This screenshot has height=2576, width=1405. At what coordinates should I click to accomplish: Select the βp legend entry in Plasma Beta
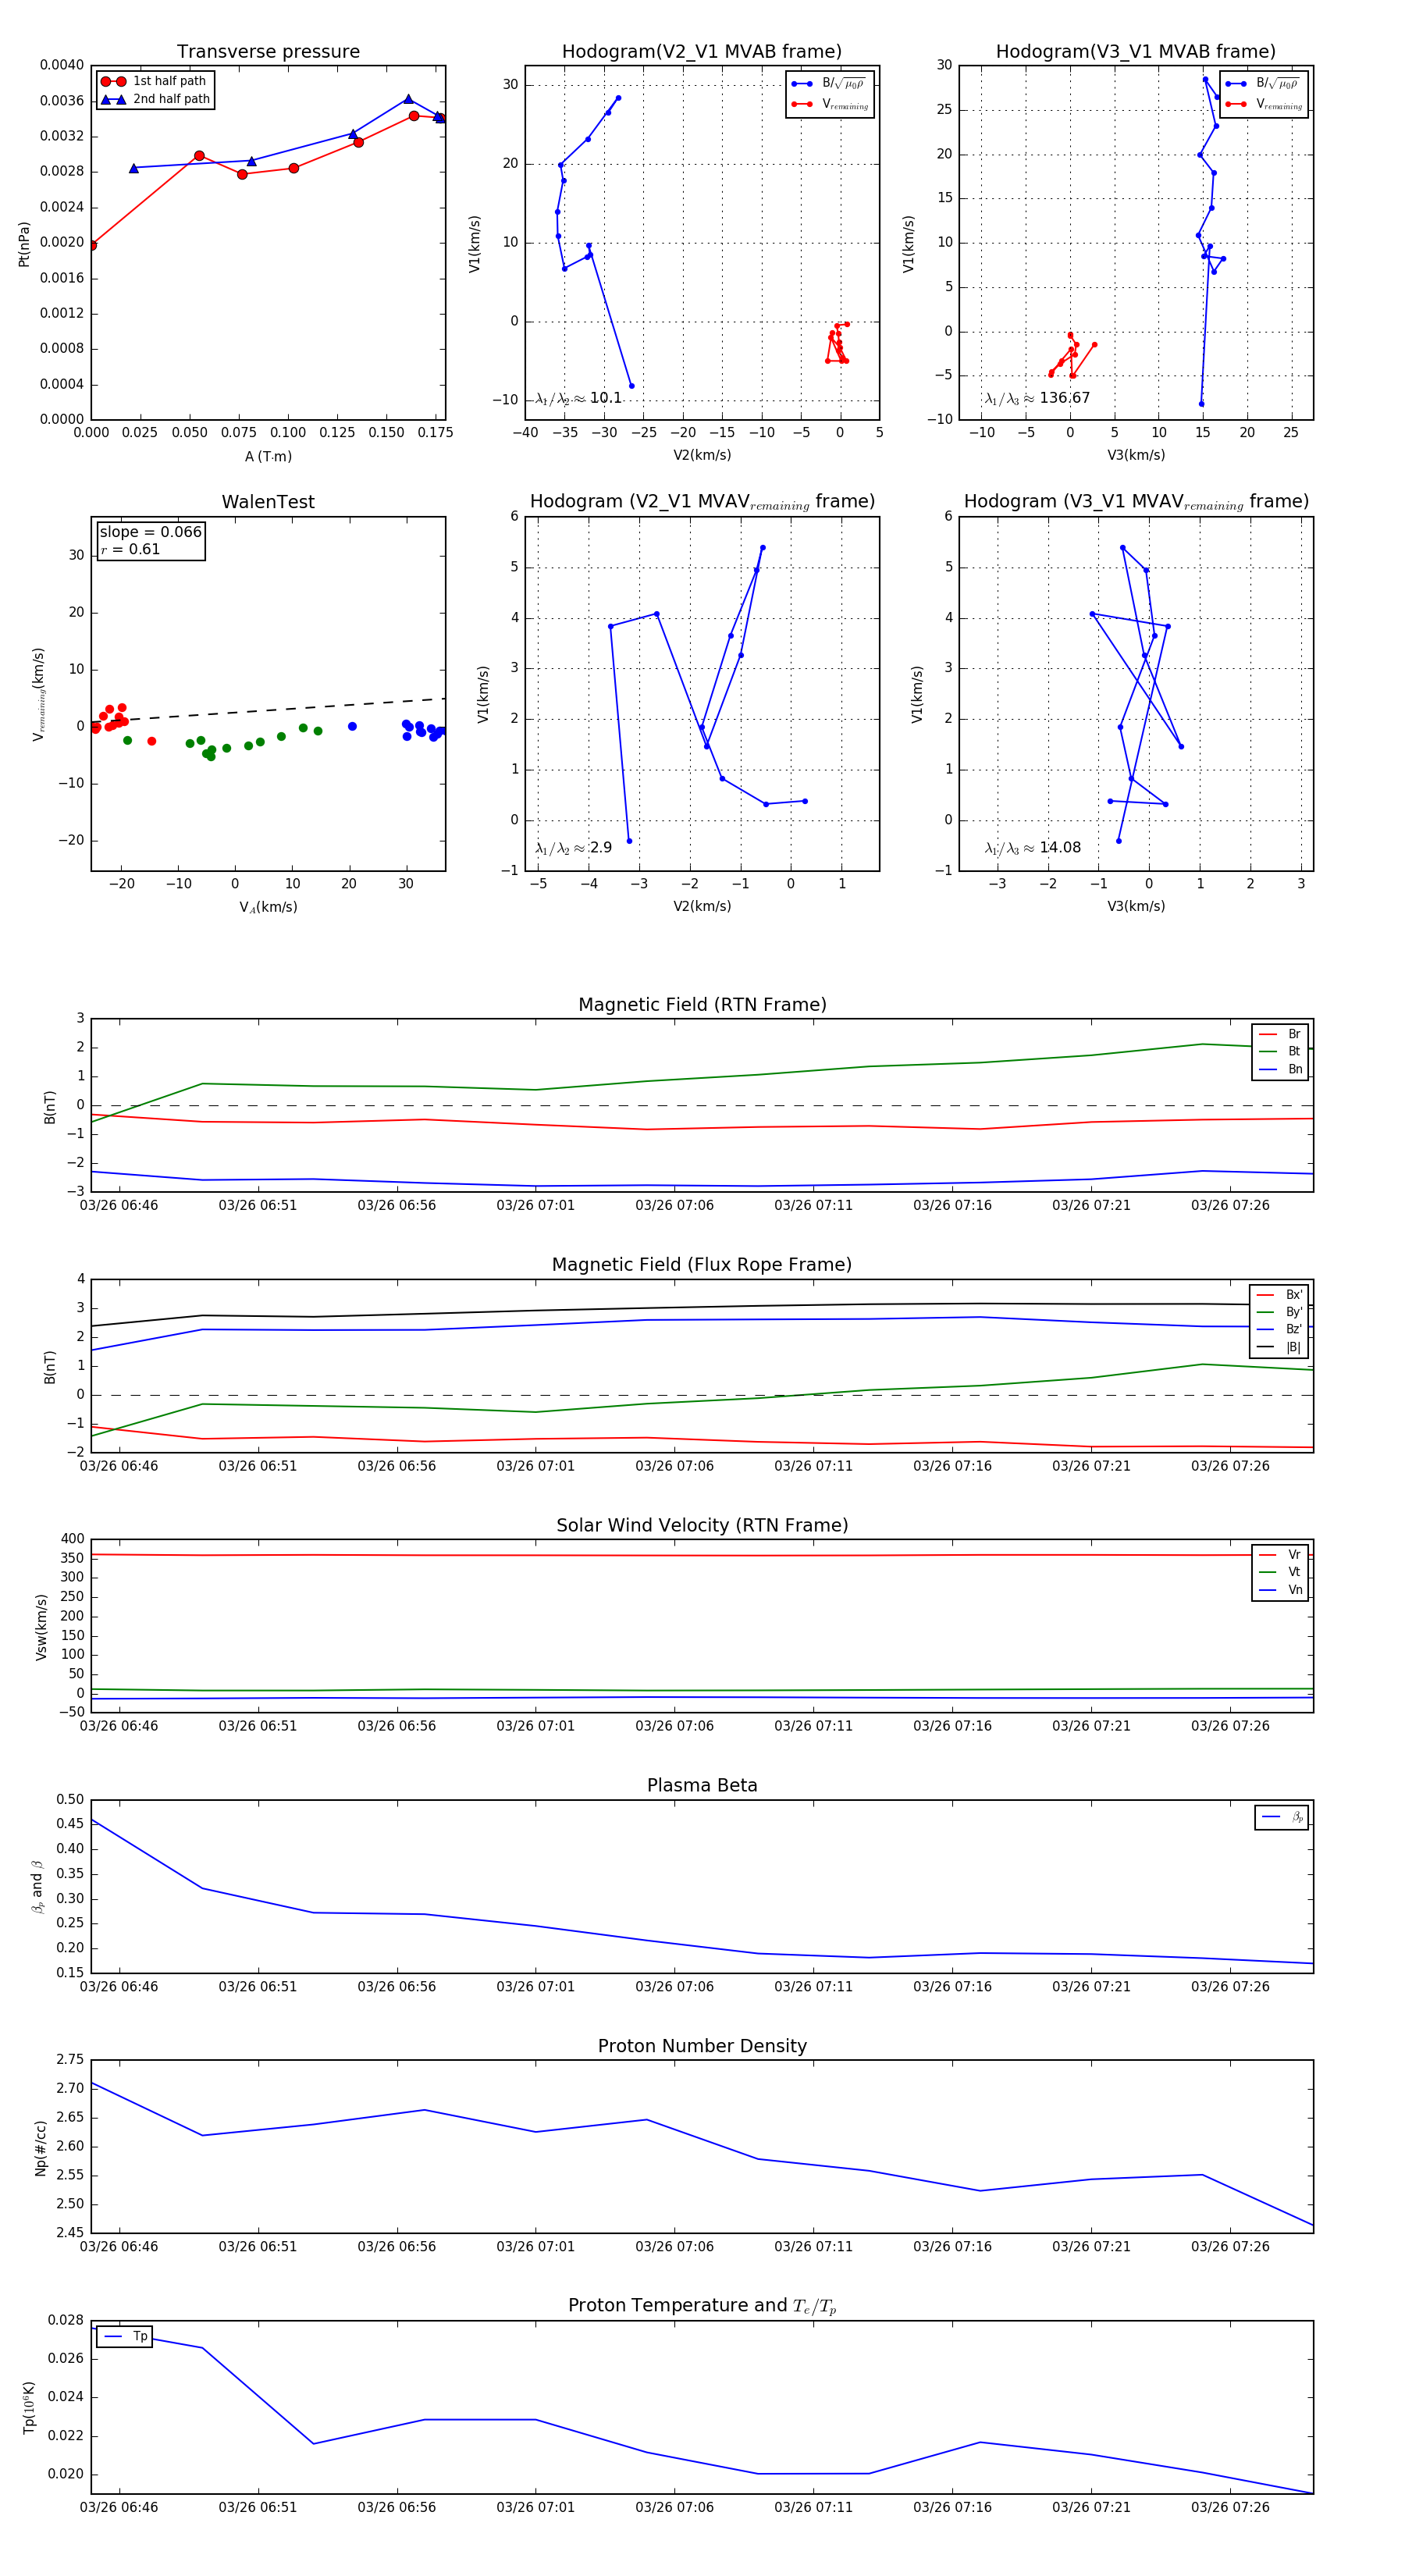tap(1282, 1817)
